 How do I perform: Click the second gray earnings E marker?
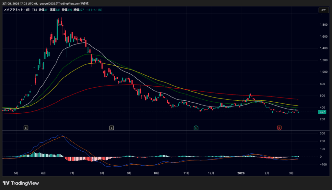point(112,128)
